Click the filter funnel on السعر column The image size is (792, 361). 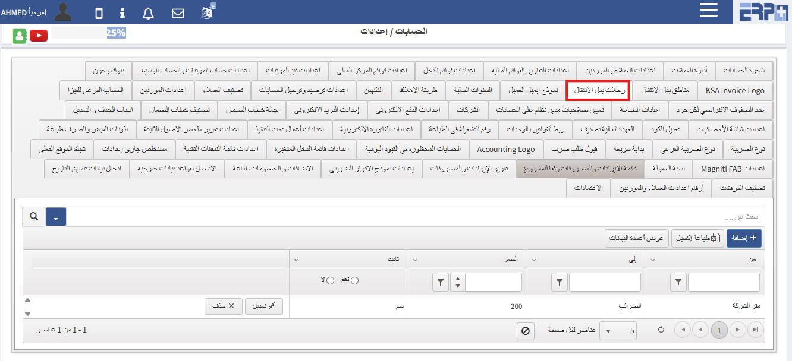pyautogui.click(x=441, y=281)
